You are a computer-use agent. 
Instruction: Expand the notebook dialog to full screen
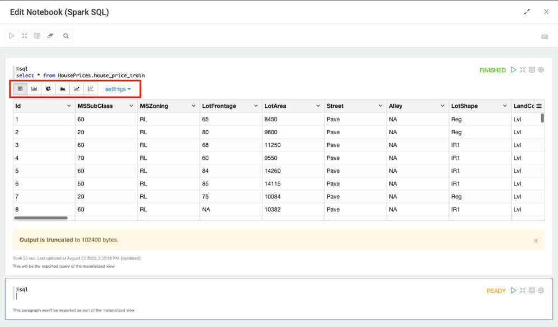click(527, 12)
